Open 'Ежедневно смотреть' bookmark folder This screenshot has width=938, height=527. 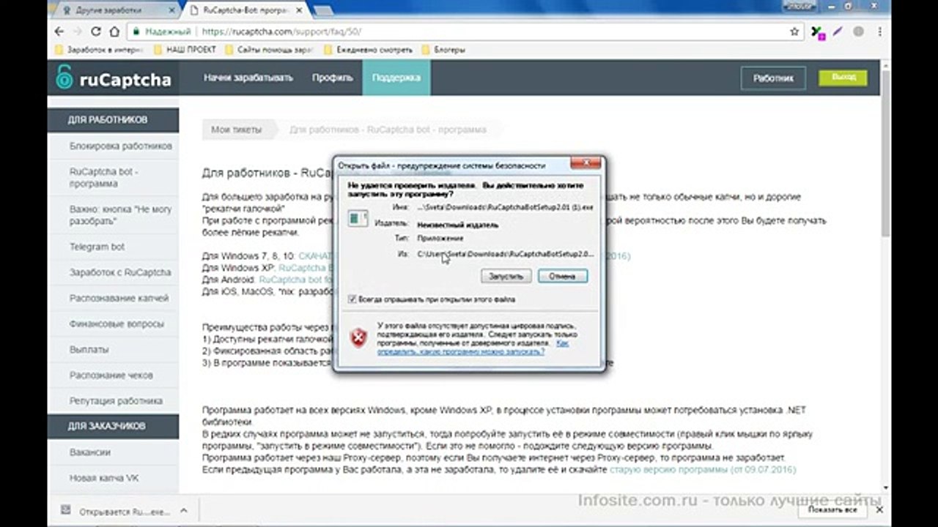(367, 51)
